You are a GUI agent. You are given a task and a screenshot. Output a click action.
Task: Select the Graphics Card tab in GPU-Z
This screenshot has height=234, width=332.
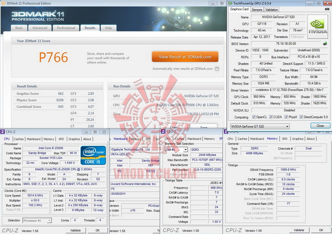239,9
